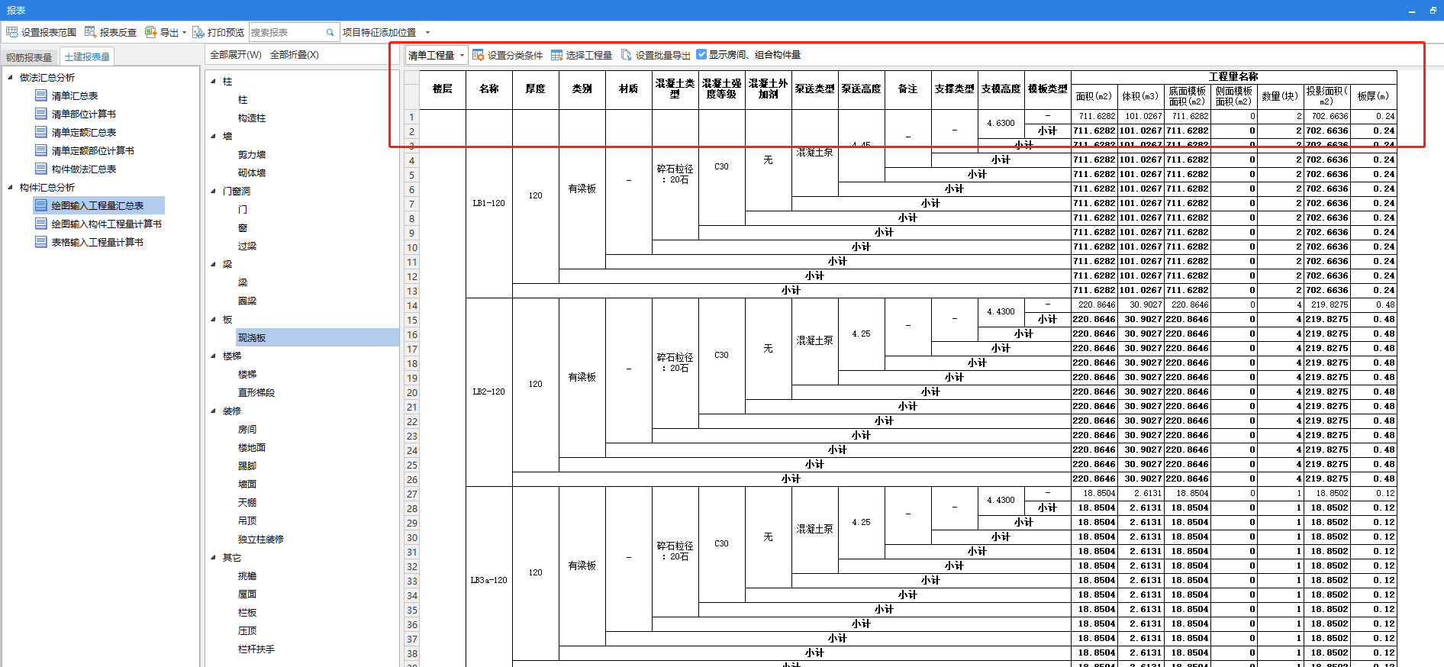Select the 清单部位计算书 report icon
Image resolution: width=1444 pixels, height=667 pixels.
[41, 114]
